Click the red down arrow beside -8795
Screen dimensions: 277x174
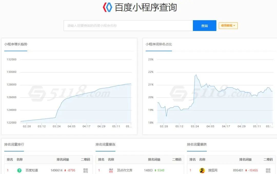pos(65,170)
